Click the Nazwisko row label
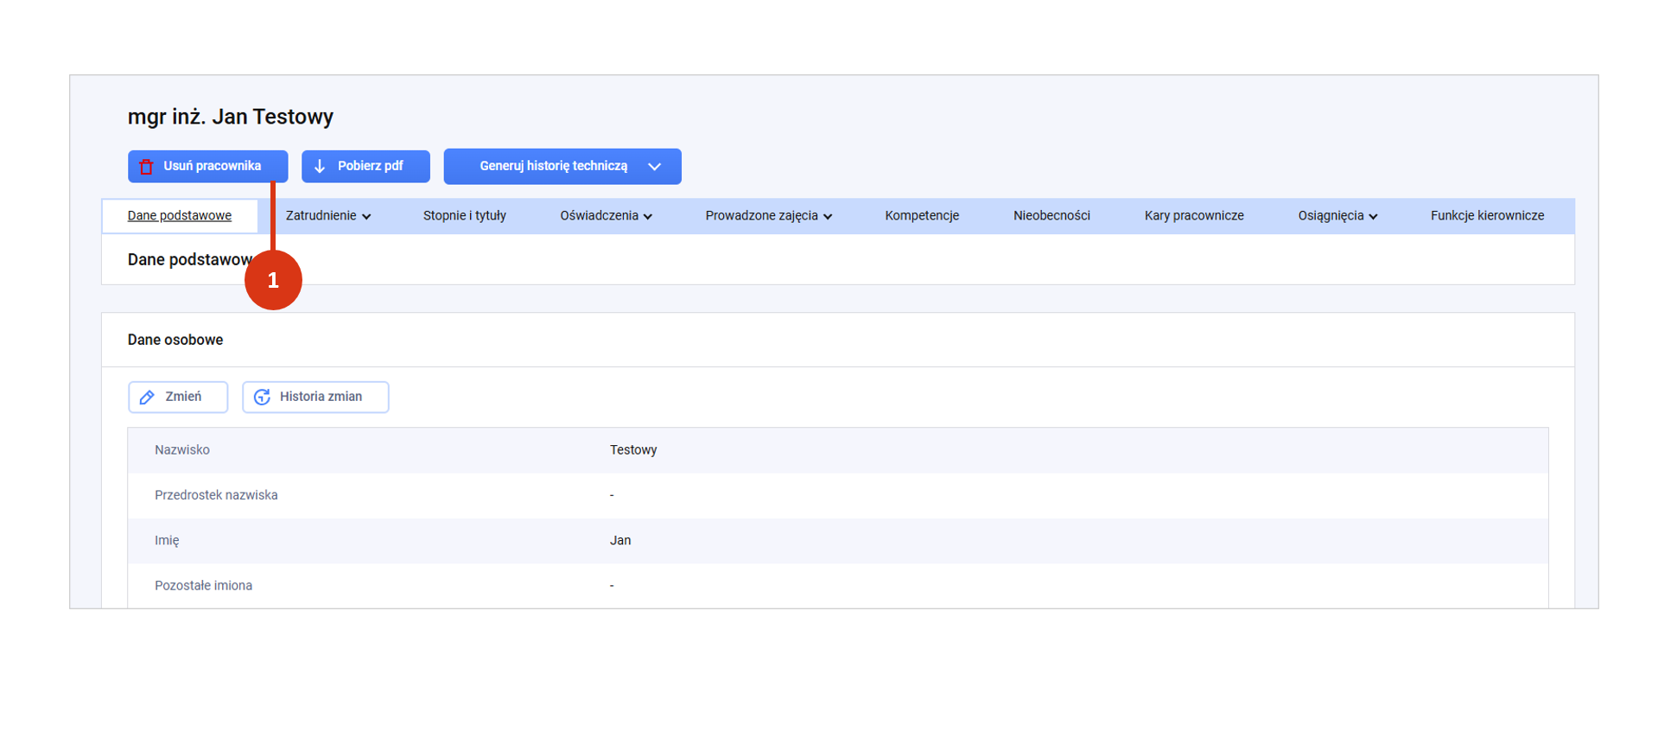This screenshot has height=738, width=1658. (182, 450)
